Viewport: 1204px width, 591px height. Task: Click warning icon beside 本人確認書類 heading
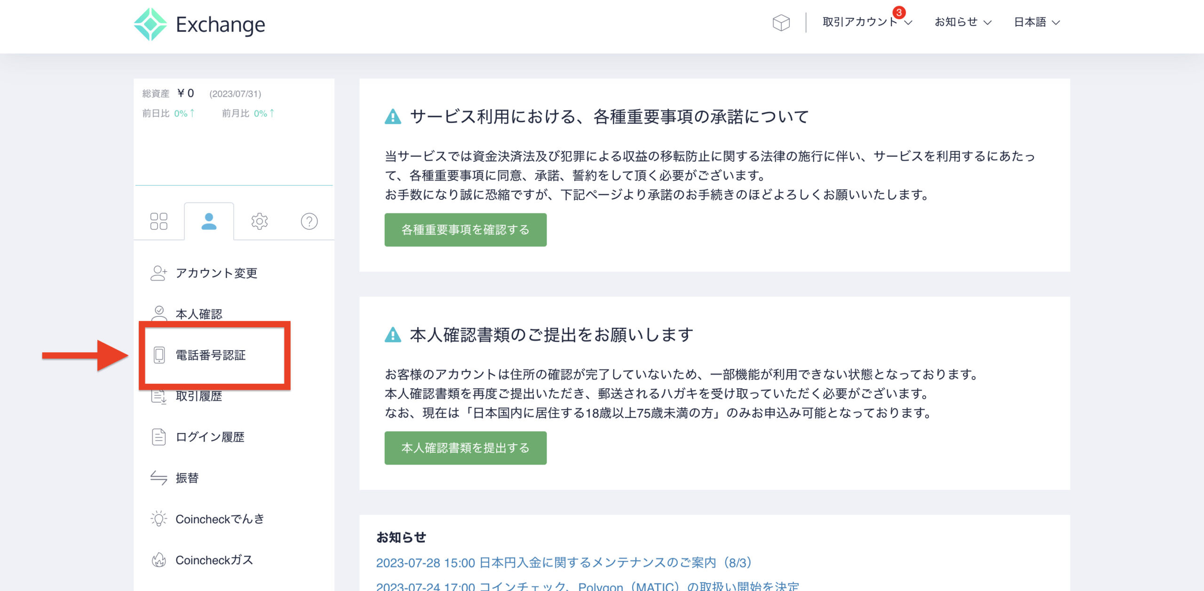(393, 335)
